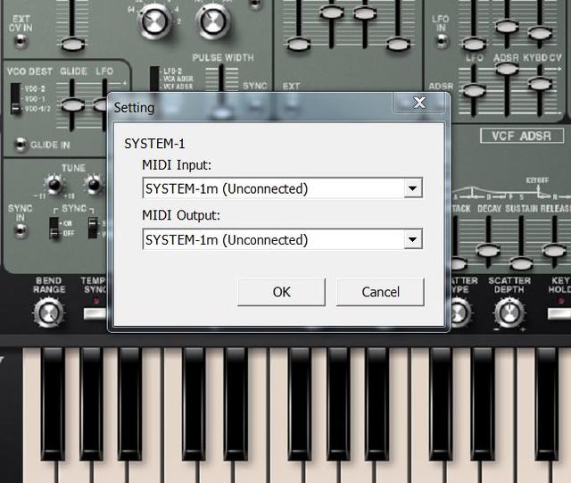The width and height of the screenshot is (571, 483).
Task: Confirm the Setting dialog with OK
Action: [x=281, y=292]
